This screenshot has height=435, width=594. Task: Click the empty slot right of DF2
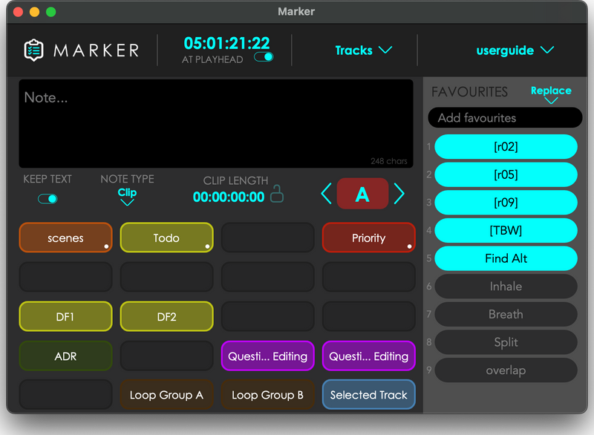click(x=268, y=316)
